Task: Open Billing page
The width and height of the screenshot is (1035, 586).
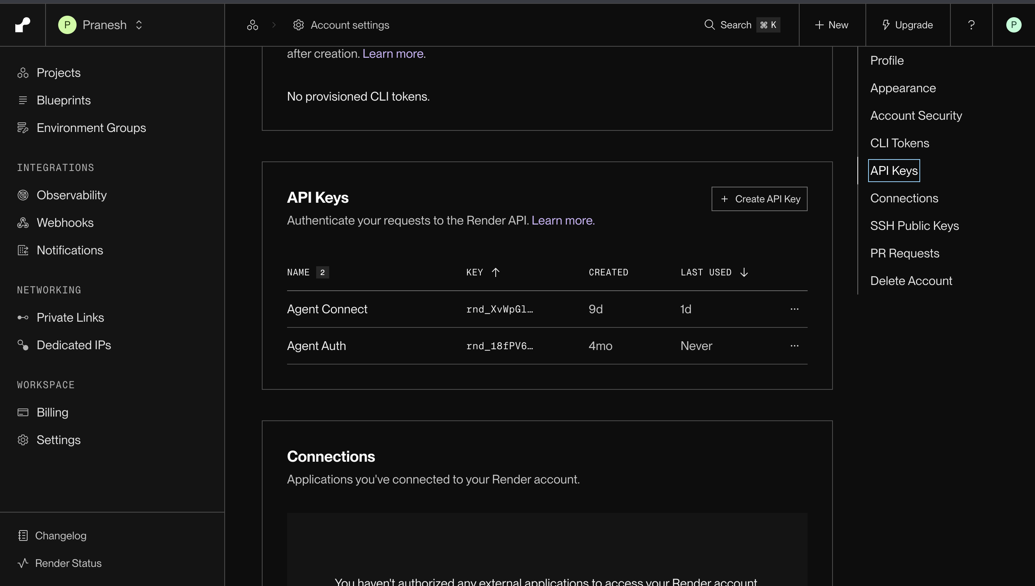Action: 43,413
